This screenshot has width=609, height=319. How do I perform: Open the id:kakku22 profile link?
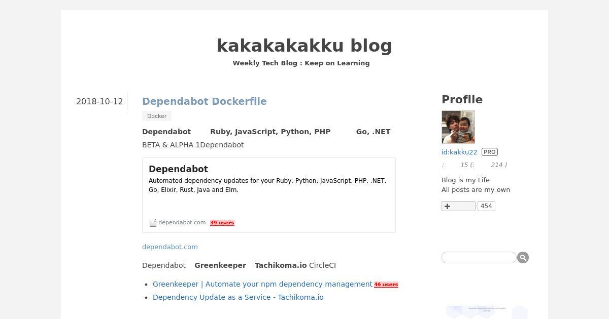coord(459,152)
